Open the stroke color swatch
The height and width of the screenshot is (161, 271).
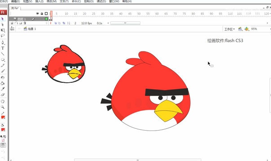coord(3,117)
